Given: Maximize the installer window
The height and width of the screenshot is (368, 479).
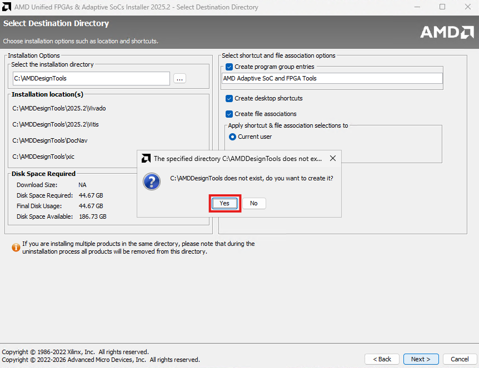Looking at the screenshot, I should 442,7.
